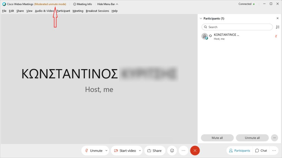
Task: Open more options in the Participants panel
Action: coord(274,138)
